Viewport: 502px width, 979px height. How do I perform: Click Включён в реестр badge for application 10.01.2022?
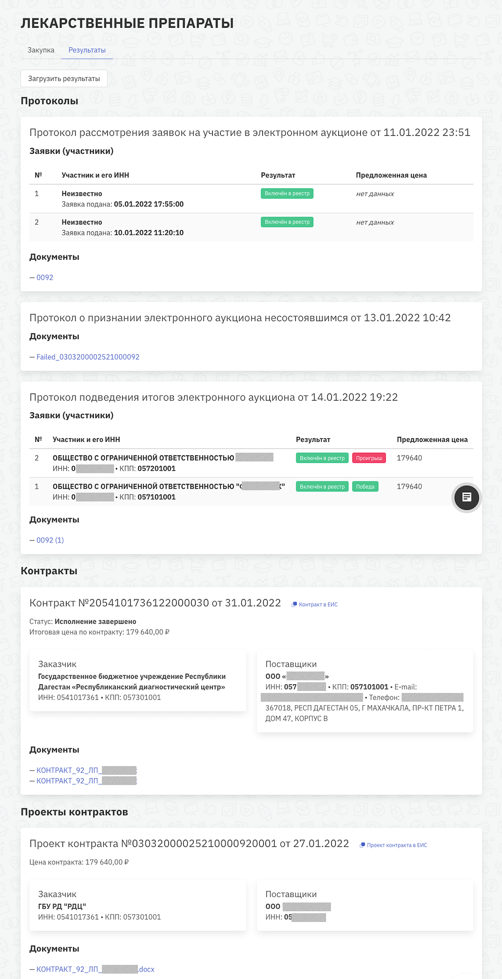(x=287, y=222)
